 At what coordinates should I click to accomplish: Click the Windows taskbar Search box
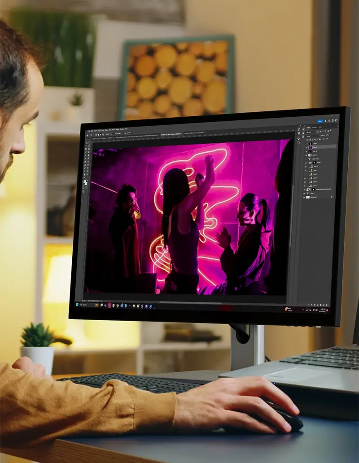point(89,305)
